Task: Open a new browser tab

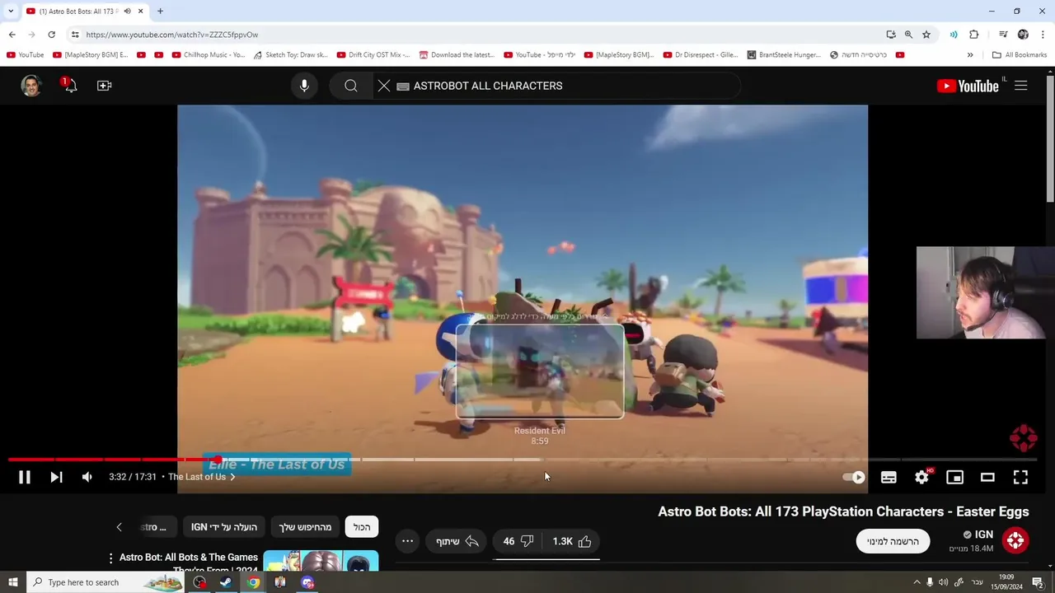Action: point(160,12)
